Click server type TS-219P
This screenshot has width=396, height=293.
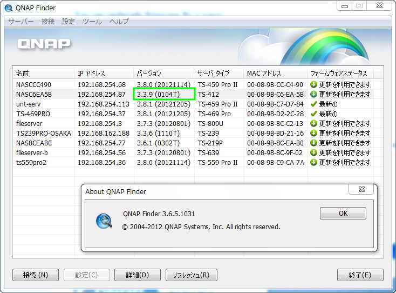coord(210,143)
